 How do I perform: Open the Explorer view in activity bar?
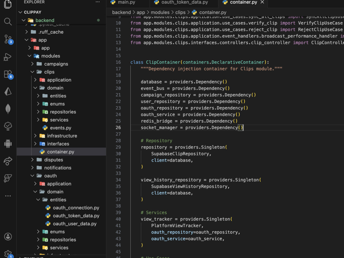pyautogui.click(x=8, y=4)
